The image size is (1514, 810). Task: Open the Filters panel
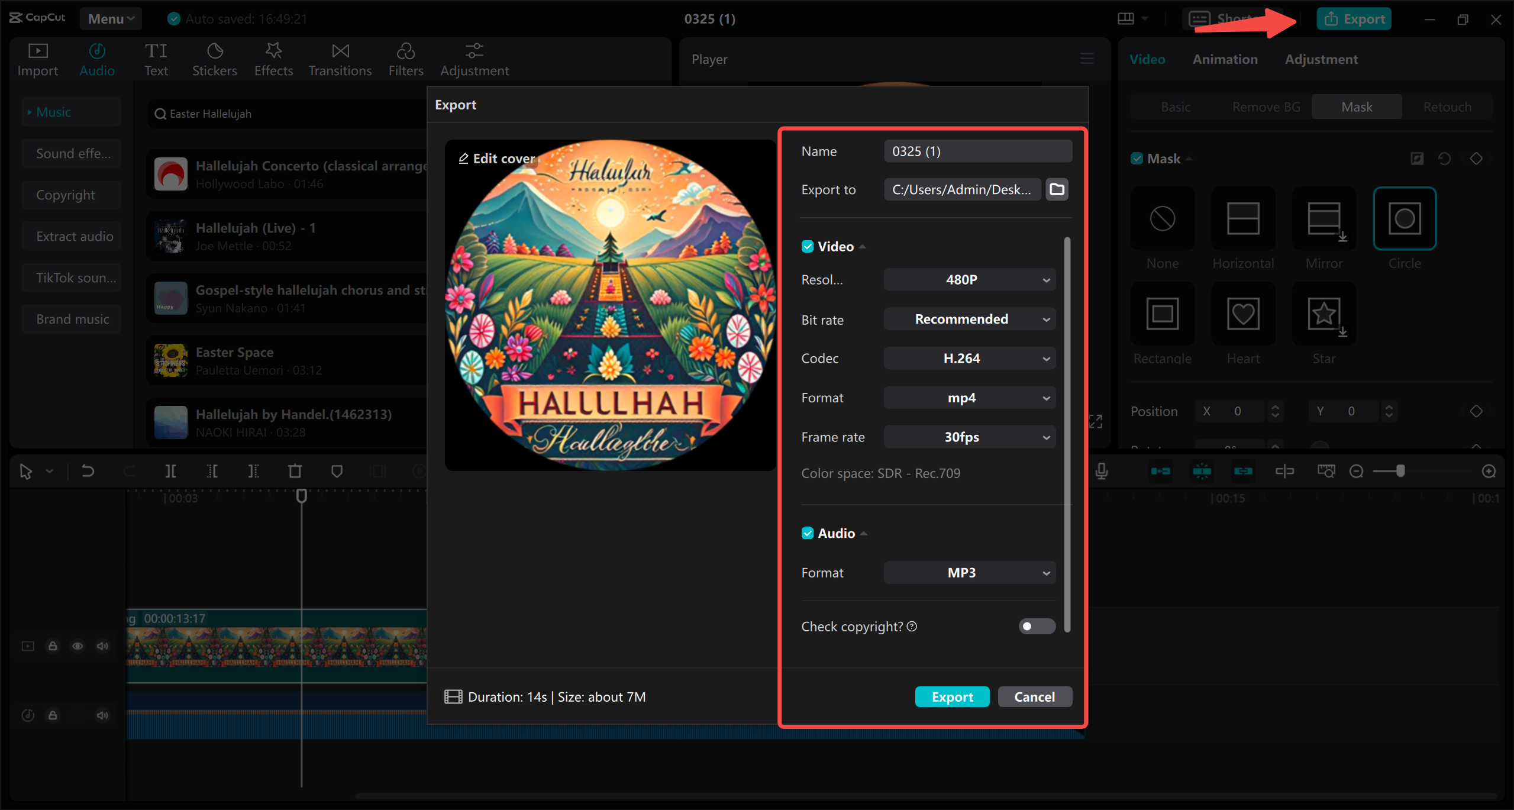pos(406,60)
